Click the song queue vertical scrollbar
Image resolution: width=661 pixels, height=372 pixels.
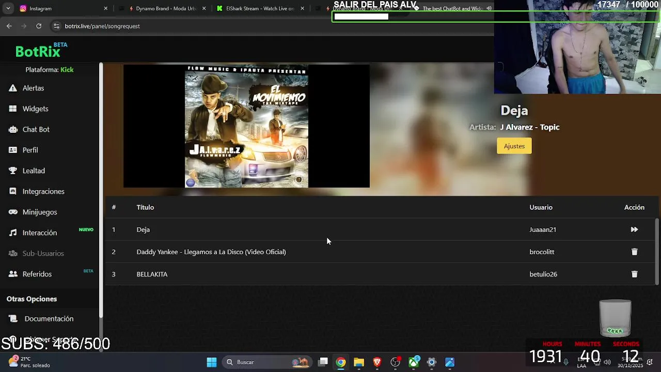click(x=657, y=251)
